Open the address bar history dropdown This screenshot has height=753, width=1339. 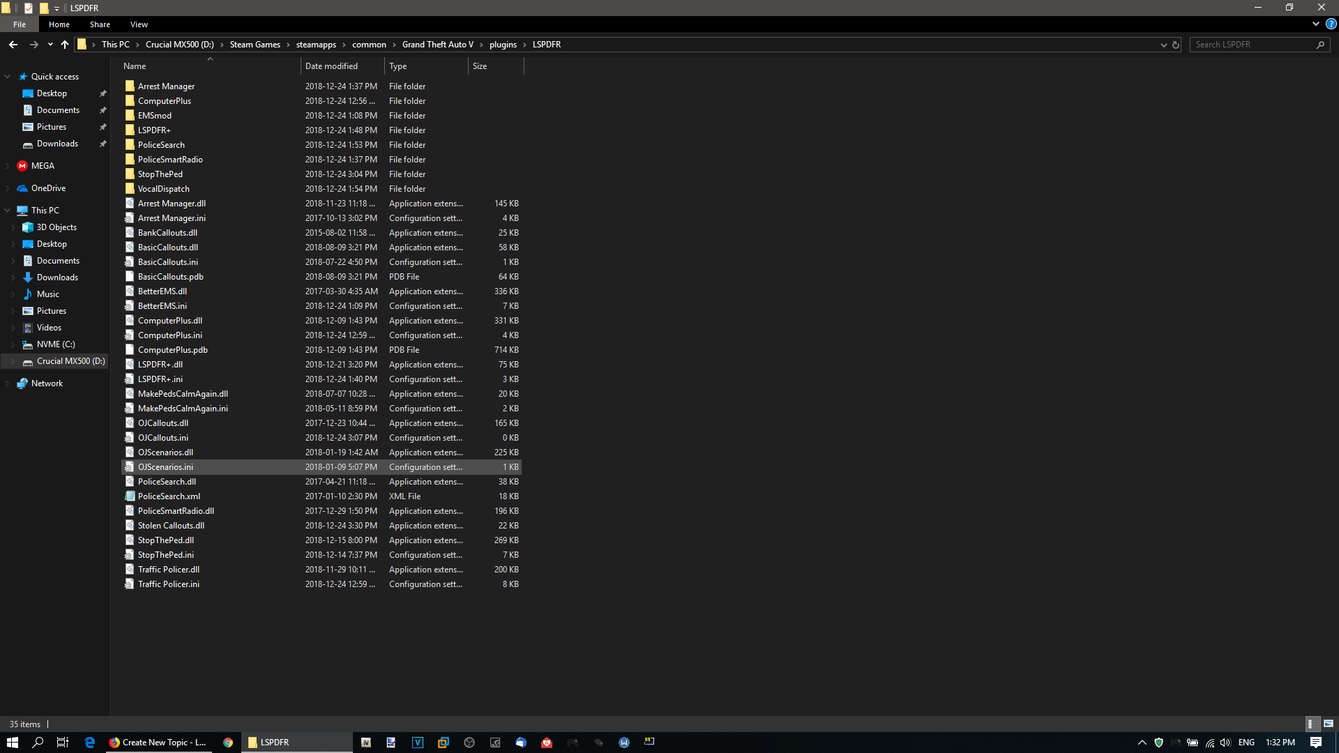1163,45
